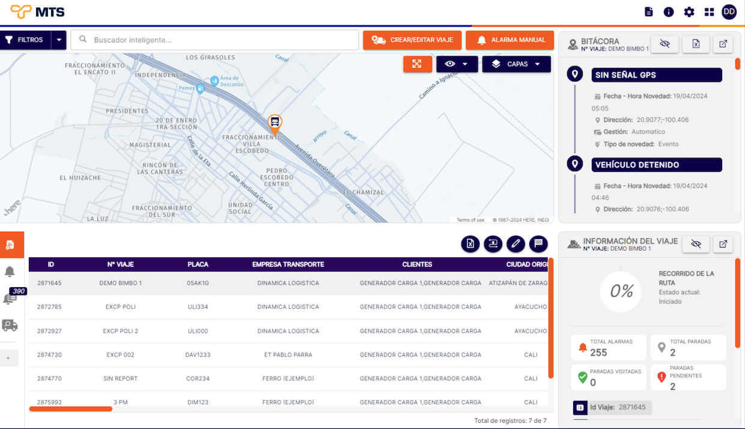Hide the Información del Viaje panel
The width and height of the screenshot is (745, 429).
click(696, 244)
